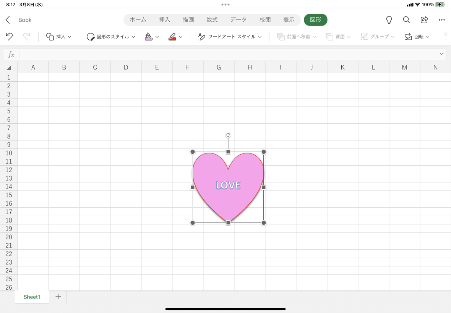The height and width of the screenshot is (313, 451).
Task: Select the active 図形 tab
Action: [x=316, y=20]
